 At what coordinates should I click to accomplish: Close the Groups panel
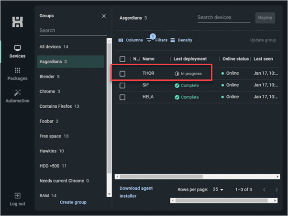[104, 16]
